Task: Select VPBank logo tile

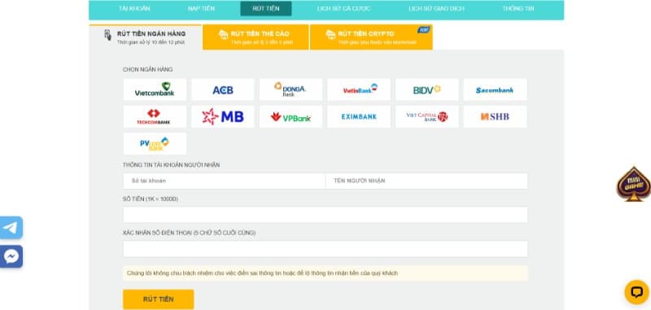Action: pyautogui.click(x=291, y=116)
